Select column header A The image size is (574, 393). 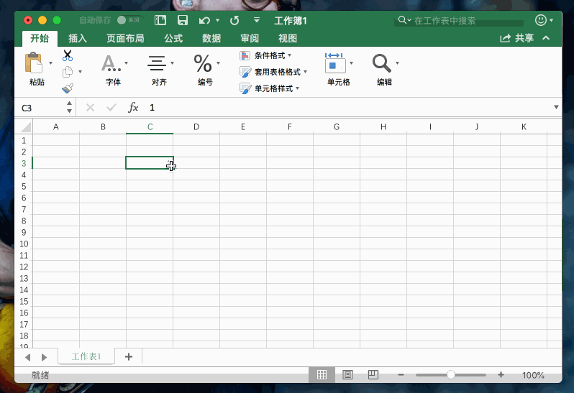coord(56,127)
